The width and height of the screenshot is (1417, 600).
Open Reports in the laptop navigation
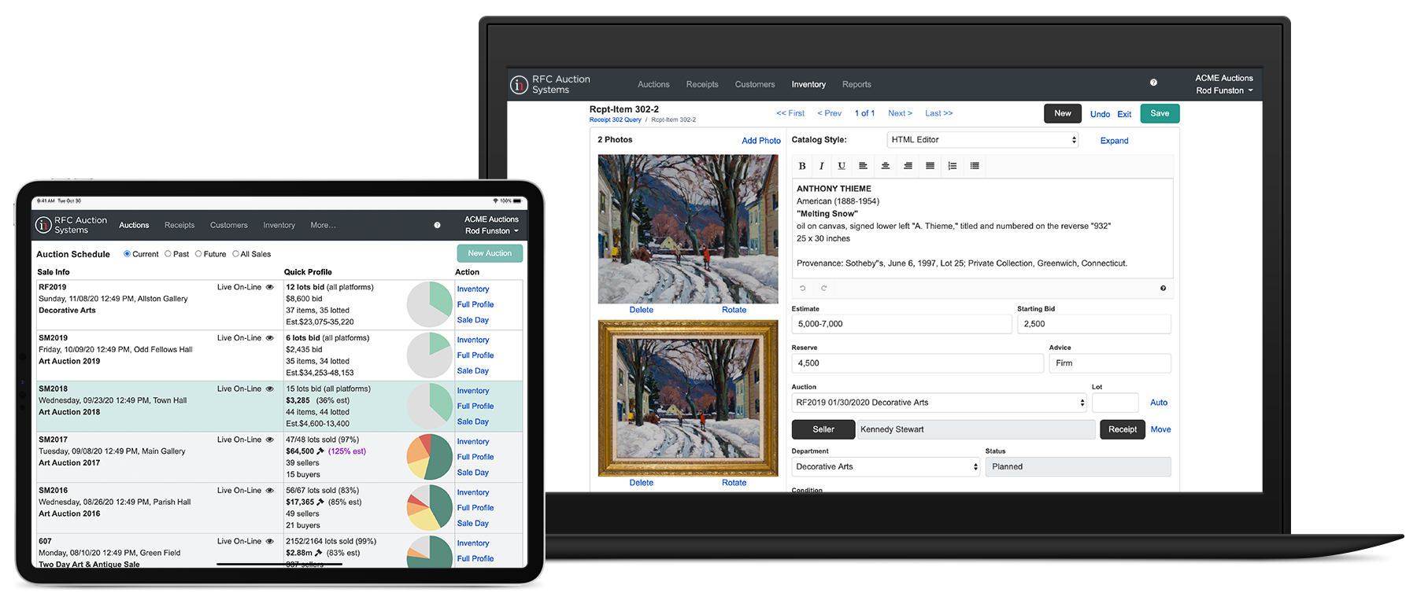856,84
